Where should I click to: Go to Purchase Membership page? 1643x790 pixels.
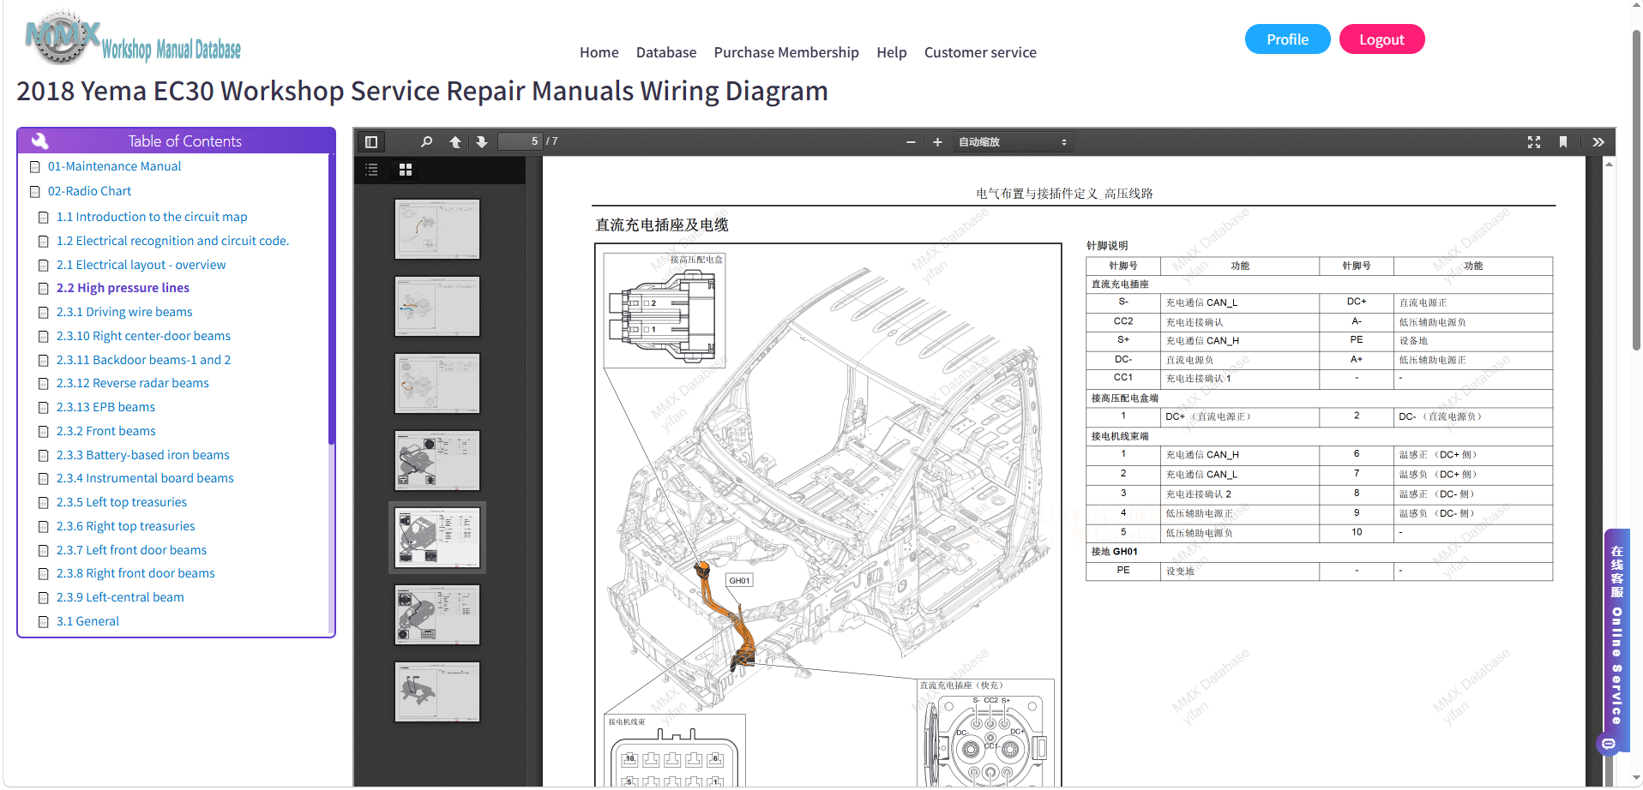(786, 52)
